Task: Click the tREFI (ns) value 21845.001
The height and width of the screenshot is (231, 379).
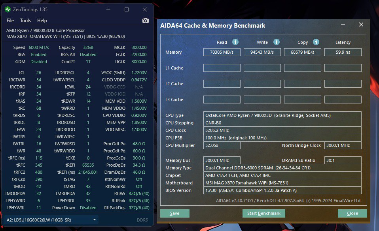Action: [88, 172]
